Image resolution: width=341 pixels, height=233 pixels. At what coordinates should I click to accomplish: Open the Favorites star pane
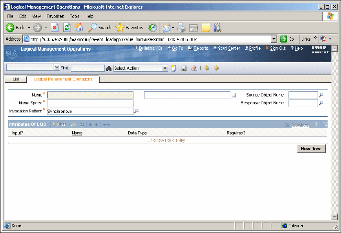129,28
